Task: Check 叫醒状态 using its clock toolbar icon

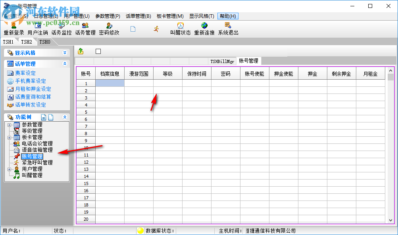Action: pos(181,26)
